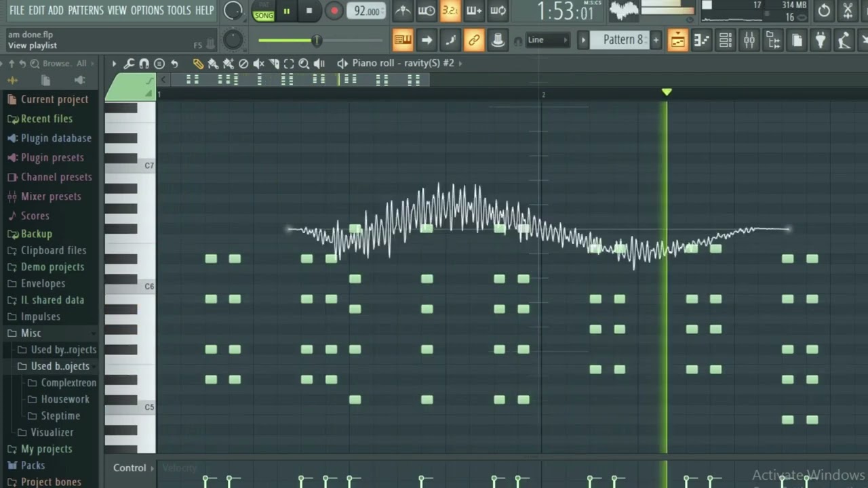Select the Mute tool in piano roll toolbar
The height and width of the screenshot is (488, 868).
(x=258, y=64)
